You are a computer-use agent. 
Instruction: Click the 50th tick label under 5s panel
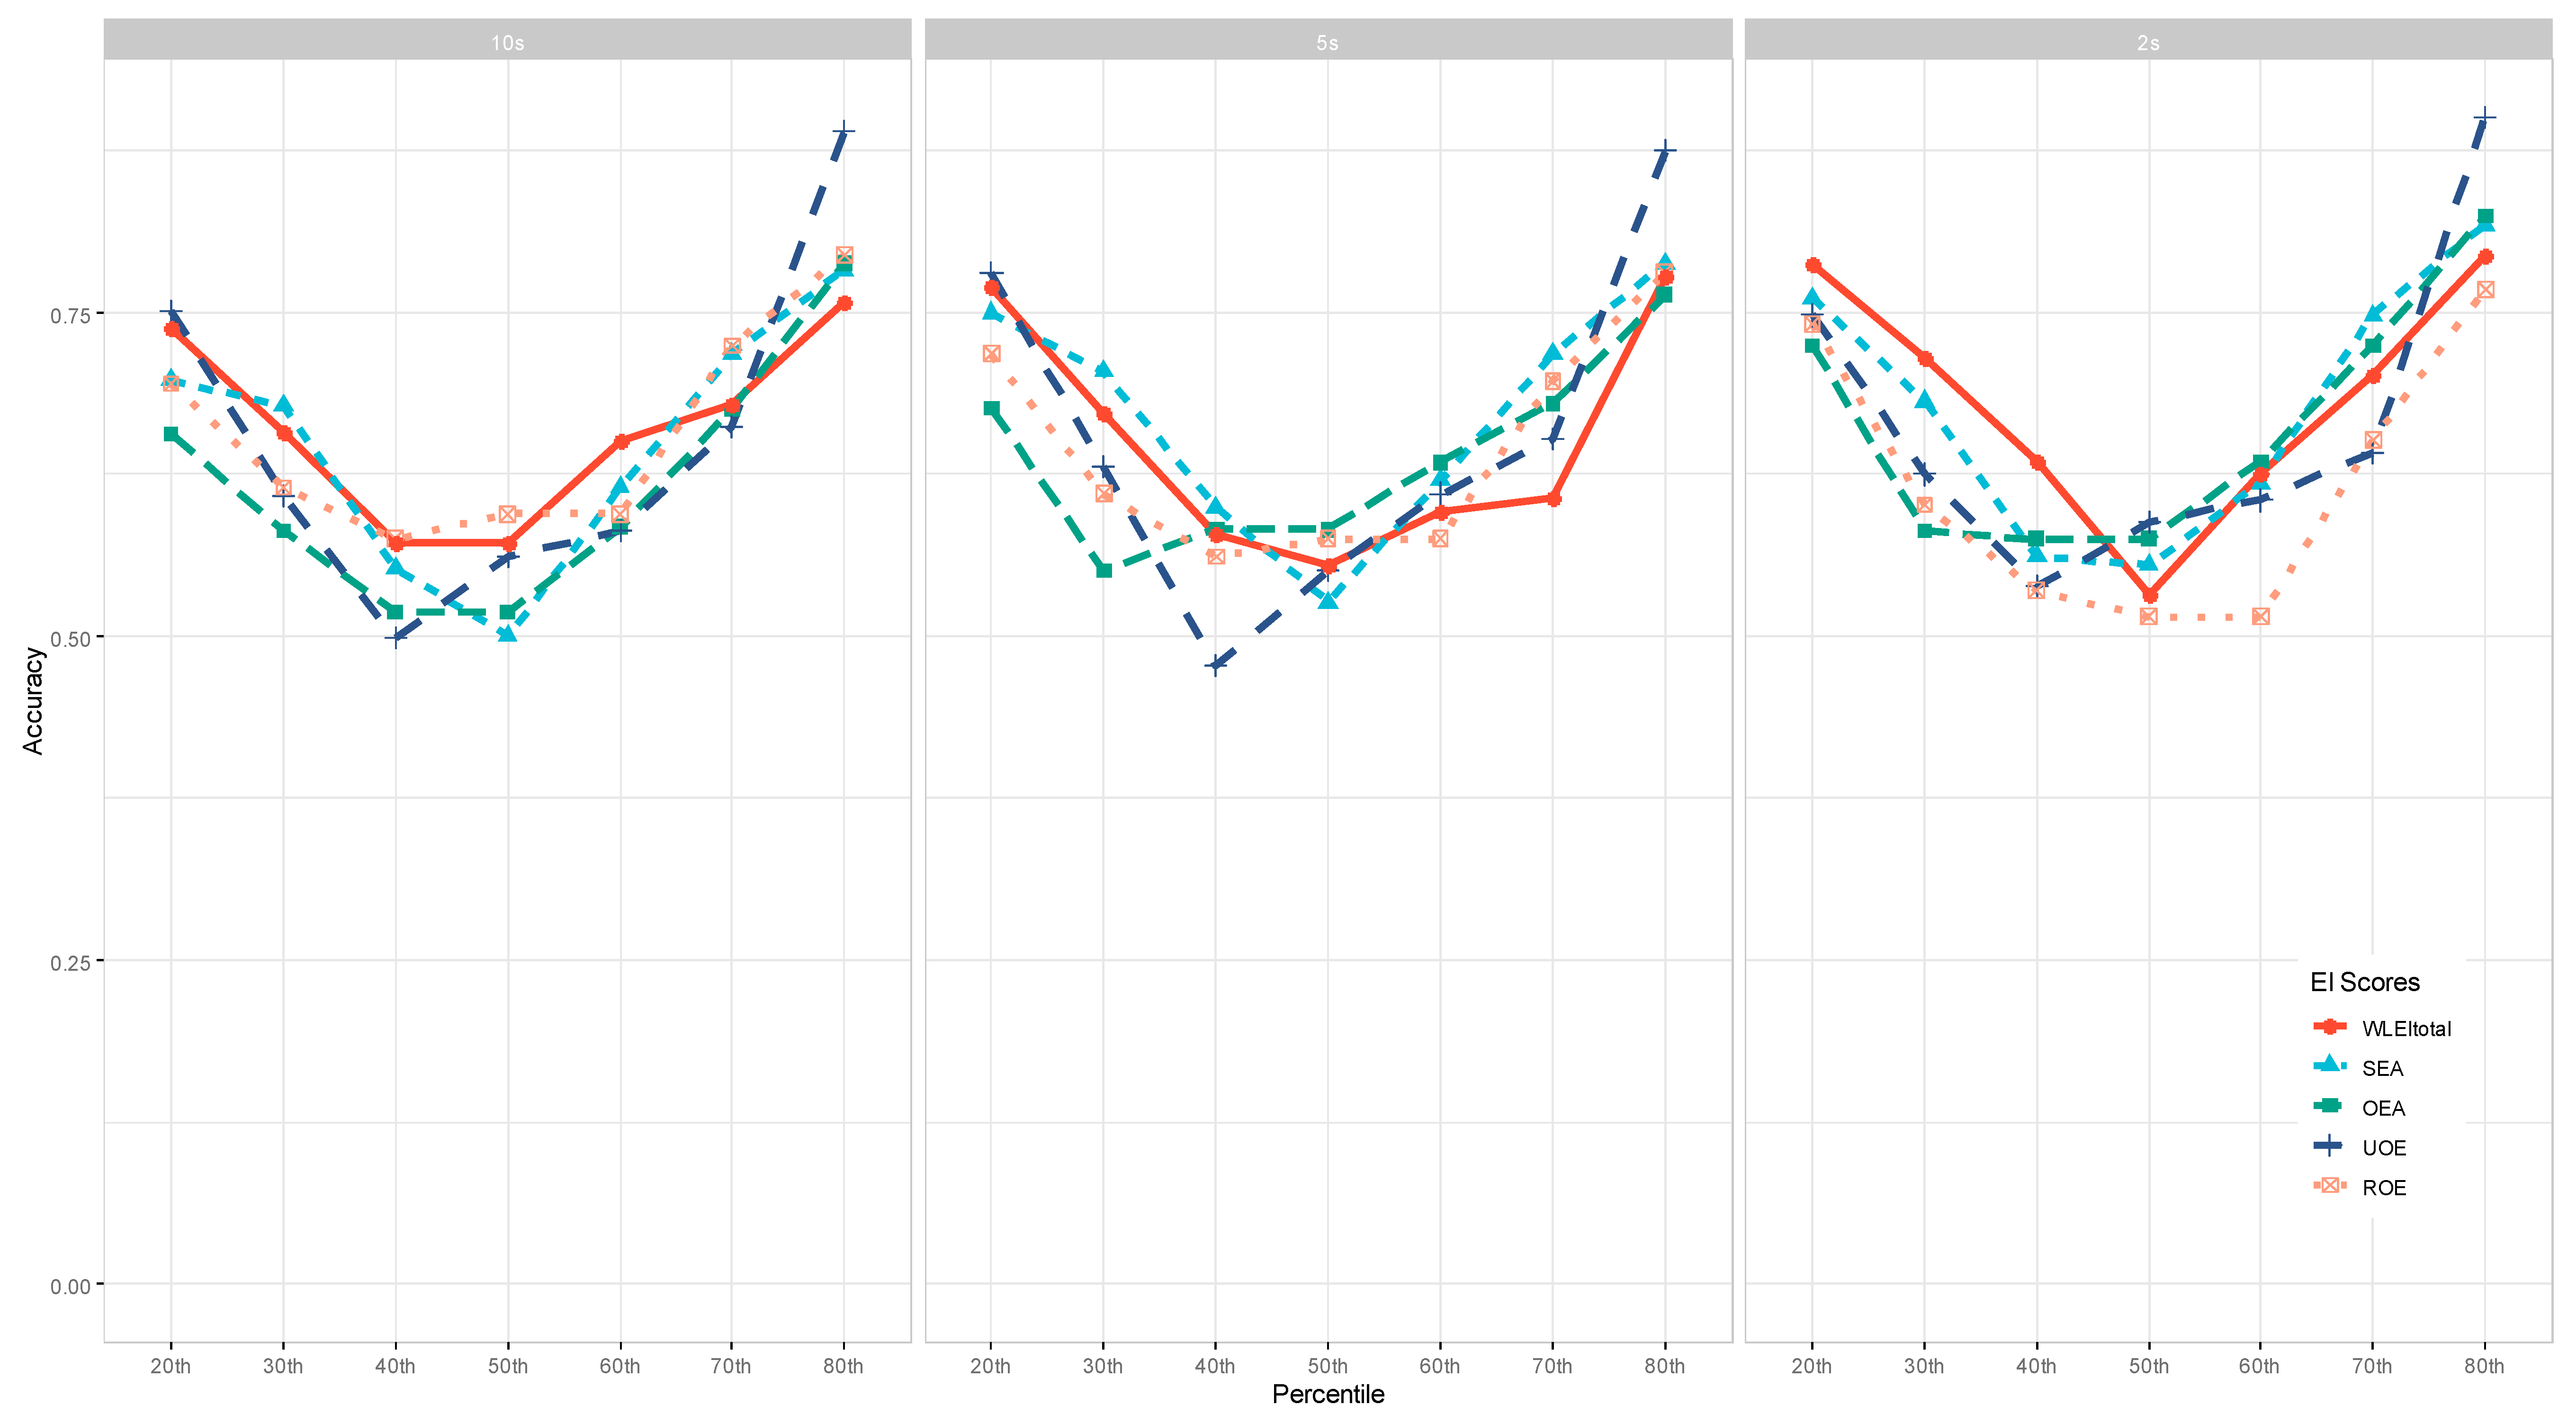click(x=1327, y=1366)
